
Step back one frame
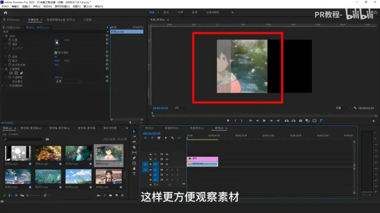pos(257,121)
